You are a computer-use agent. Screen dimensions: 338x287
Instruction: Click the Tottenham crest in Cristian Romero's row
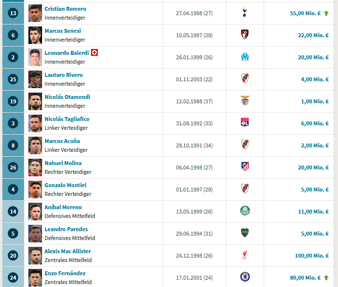[x=245, y=13]
